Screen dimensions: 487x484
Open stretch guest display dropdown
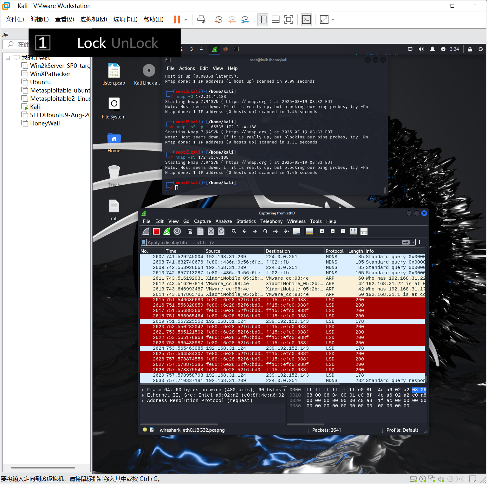333,20
